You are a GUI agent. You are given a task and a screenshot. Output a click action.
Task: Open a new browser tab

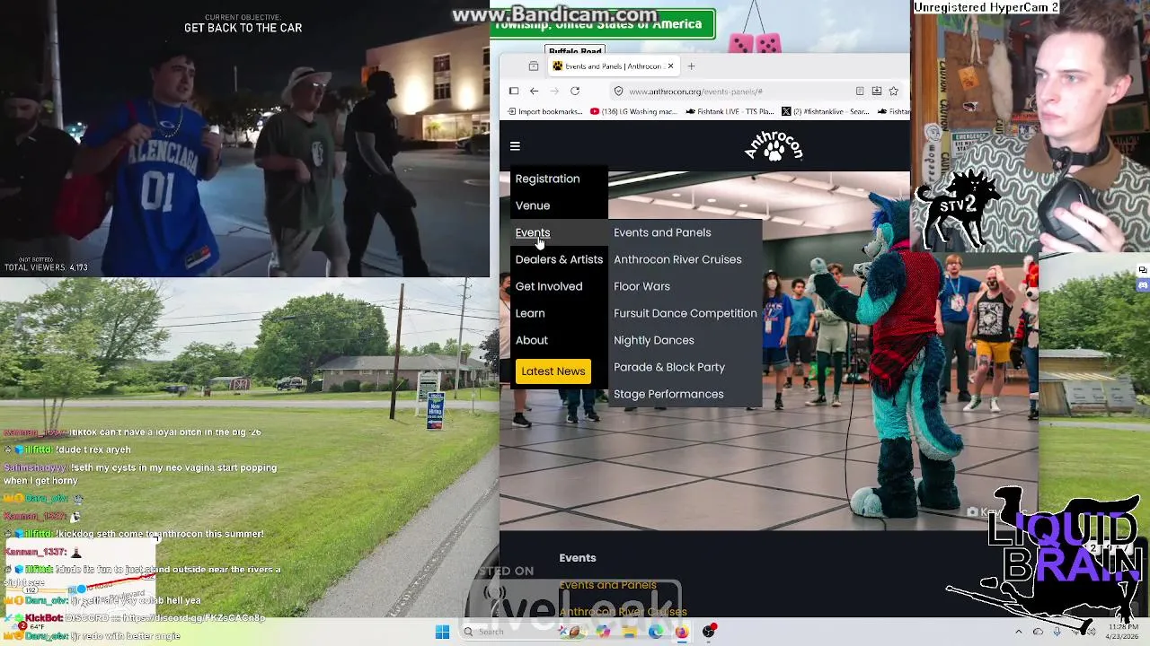tap(692, 65)
